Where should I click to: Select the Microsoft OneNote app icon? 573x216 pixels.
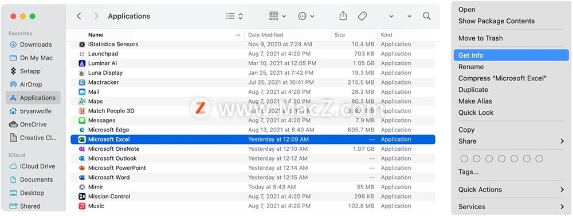click(82, 149)
